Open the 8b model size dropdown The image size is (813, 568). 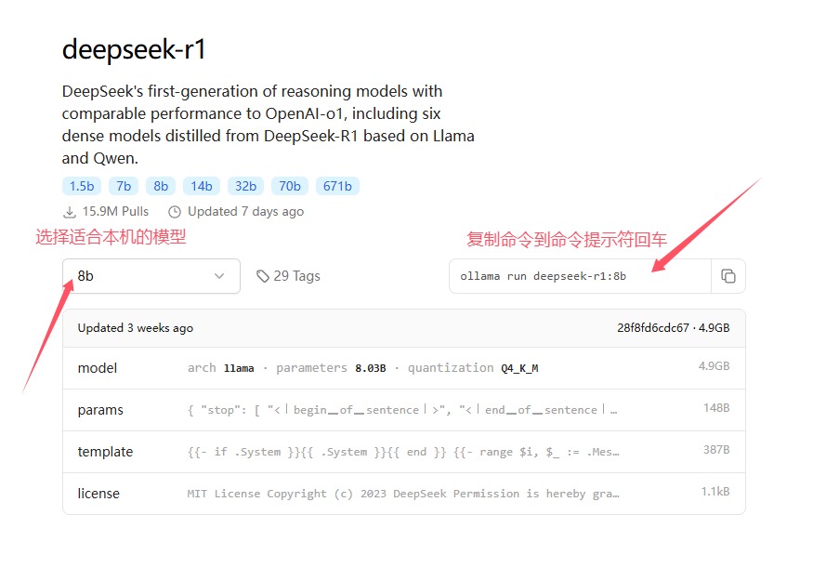click(x=151, y=276)
